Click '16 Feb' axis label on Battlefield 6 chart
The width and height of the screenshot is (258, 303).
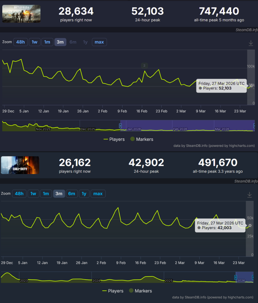coord(142,111)
